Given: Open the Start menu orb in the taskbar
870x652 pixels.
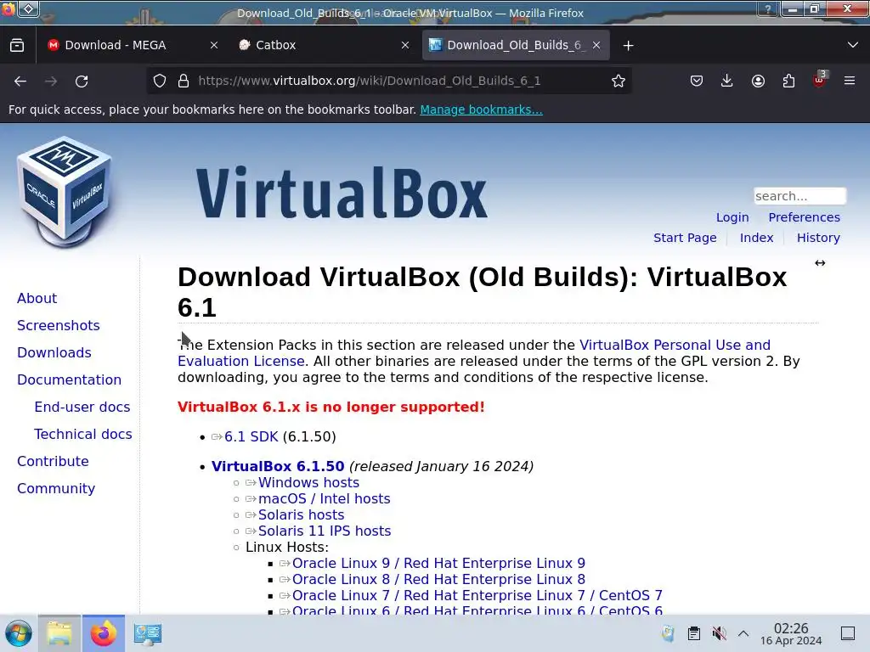Looking at the screenshot, I should coord(19,633).
